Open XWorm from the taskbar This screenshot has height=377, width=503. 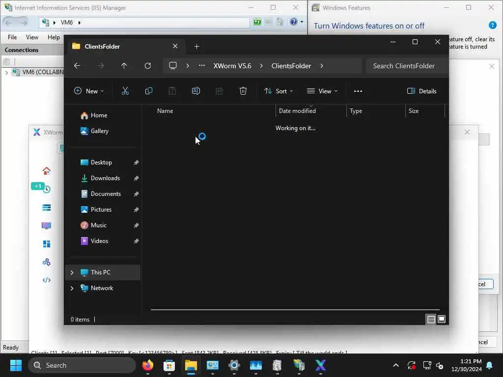[x=320, y=365]
